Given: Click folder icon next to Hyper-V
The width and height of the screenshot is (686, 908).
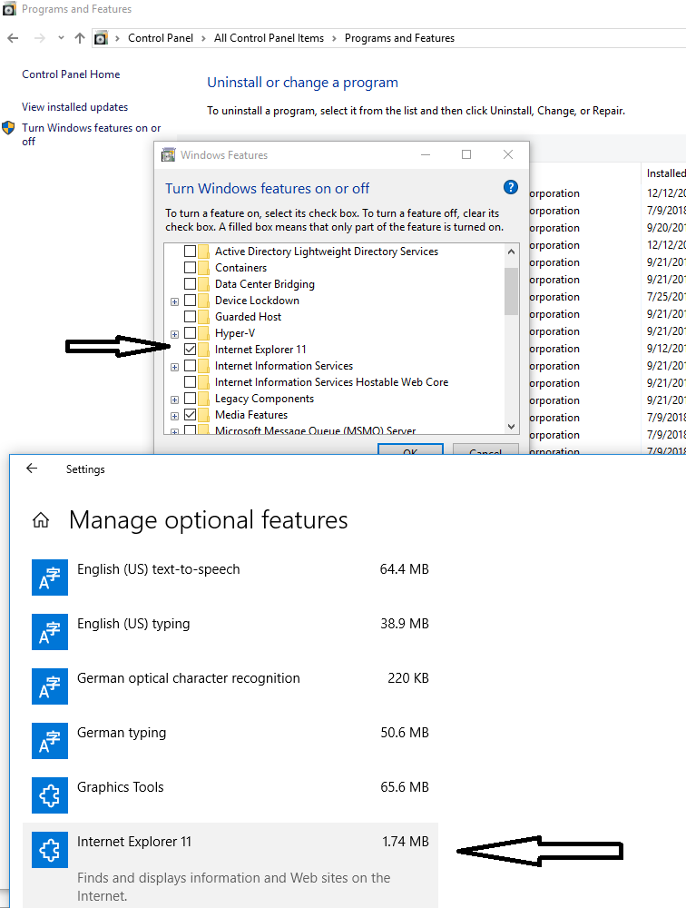Looking at the screenshot, I should [203, 333].
